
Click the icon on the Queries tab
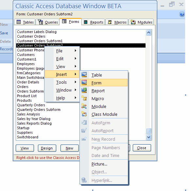pyautogui.click(x=40, y=22)
